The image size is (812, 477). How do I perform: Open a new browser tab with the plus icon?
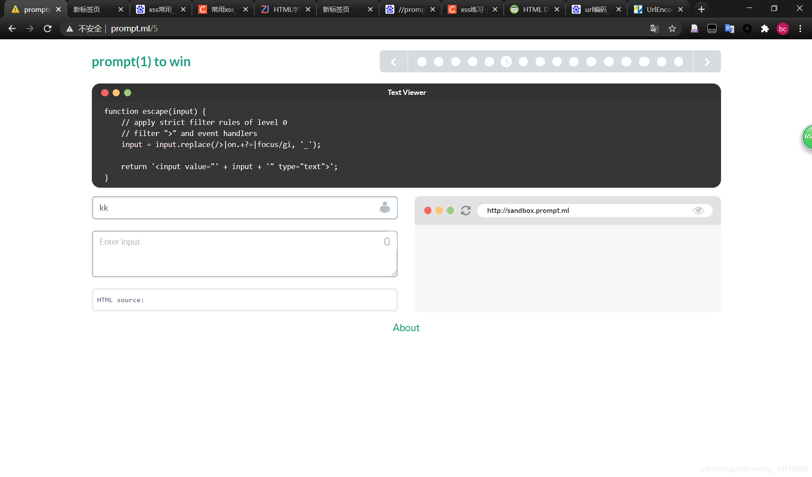click(x=701, y=9)
